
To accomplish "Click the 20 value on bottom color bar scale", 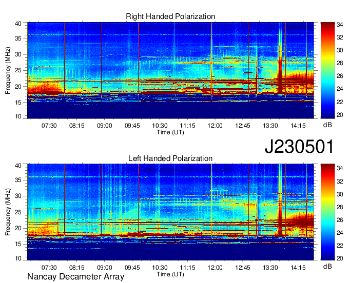I will pos(340,258).
